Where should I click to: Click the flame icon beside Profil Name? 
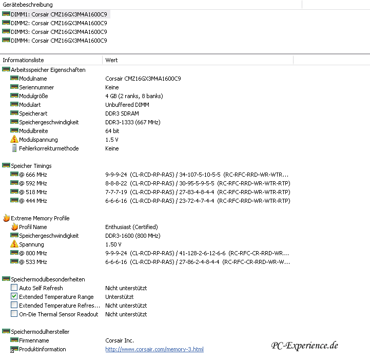pos(14,227)
